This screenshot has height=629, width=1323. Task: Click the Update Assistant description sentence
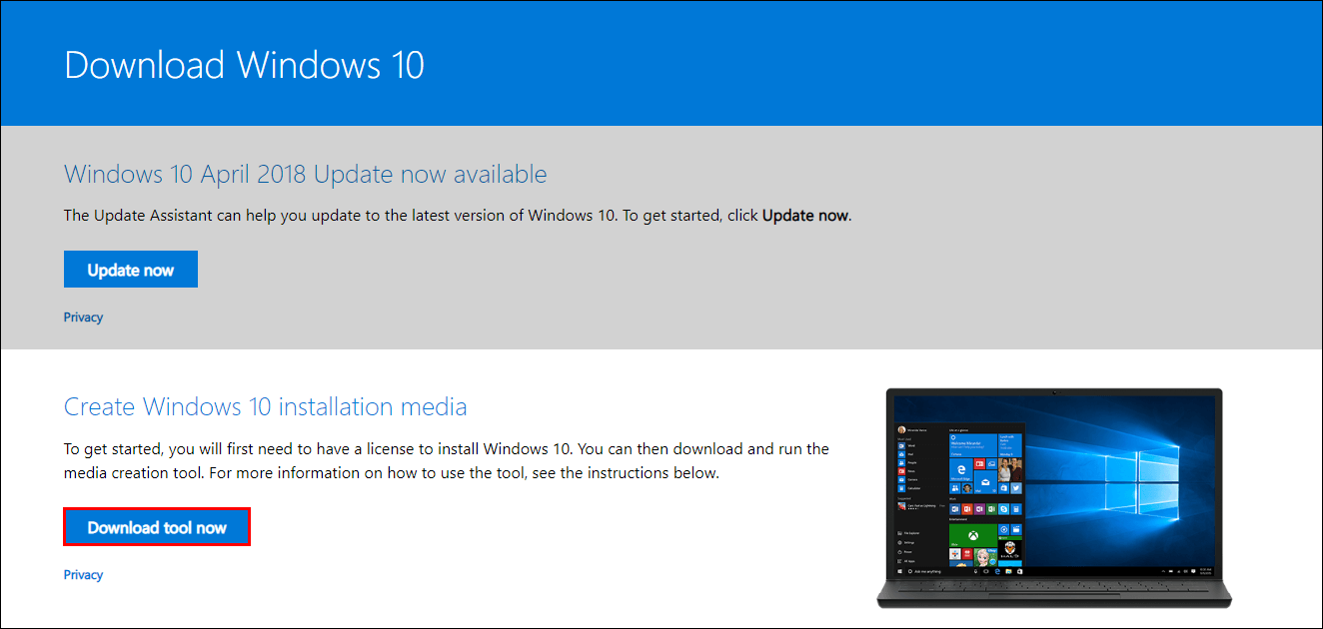click(x=458, y=215)
